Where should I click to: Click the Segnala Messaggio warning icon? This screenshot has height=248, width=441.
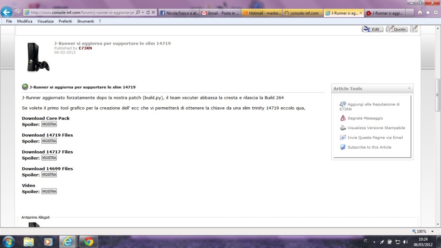coord(343,118)
